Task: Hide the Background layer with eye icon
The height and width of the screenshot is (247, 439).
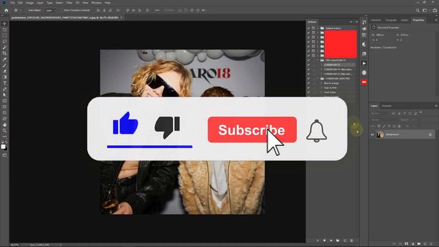Action: point(372,134)
